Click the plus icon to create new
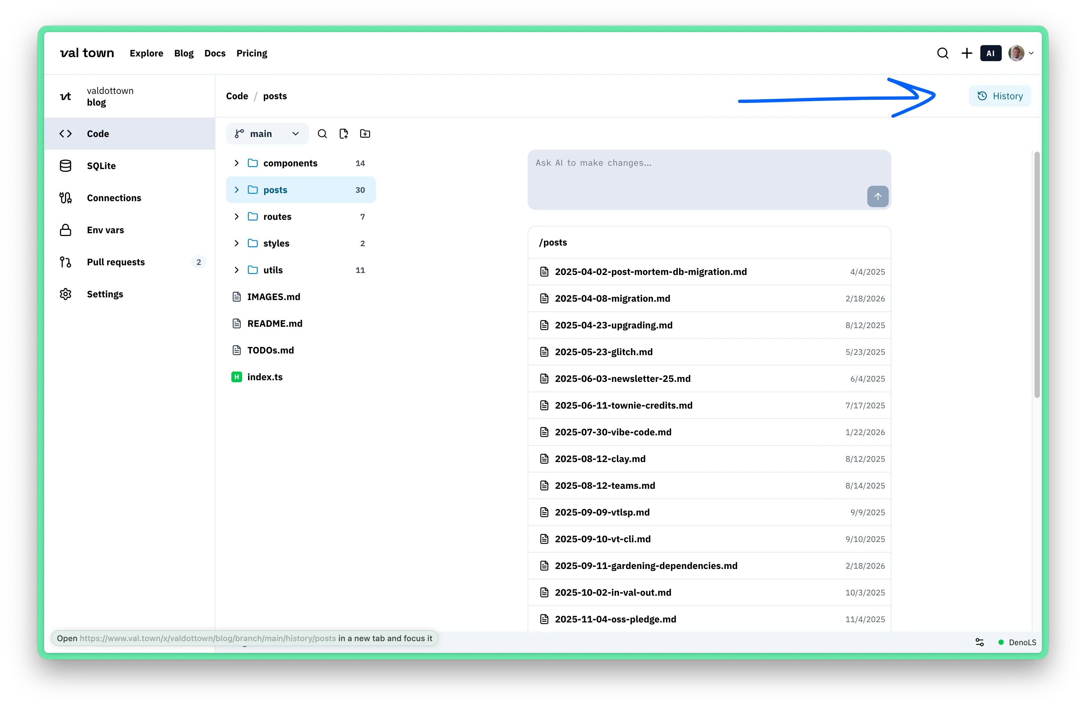 pyautogui.click(x=966, y=53)
